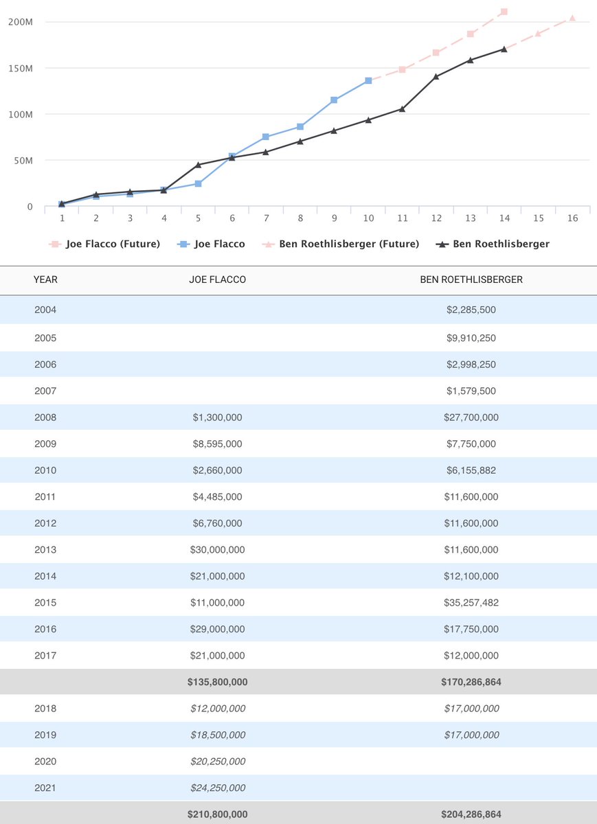
Task: Select the $6,760,000 cell
Action: click(217, 523)
